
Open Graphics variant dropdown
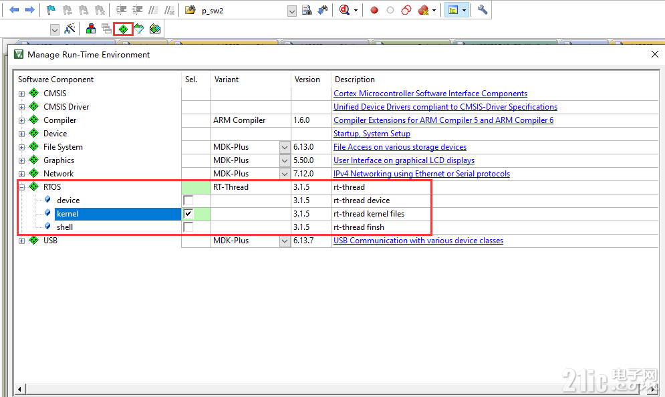coord(285,161)
